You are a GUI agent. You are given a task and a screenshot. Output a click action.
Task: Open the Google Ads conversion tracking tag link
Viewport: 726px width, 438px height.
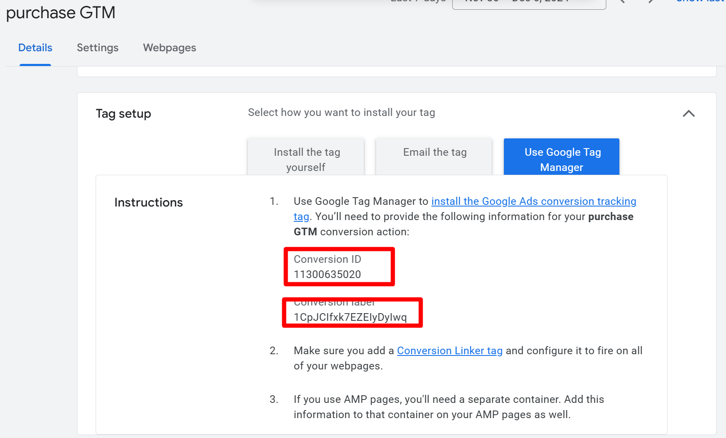pyautogui.click(x=534, y=201)
